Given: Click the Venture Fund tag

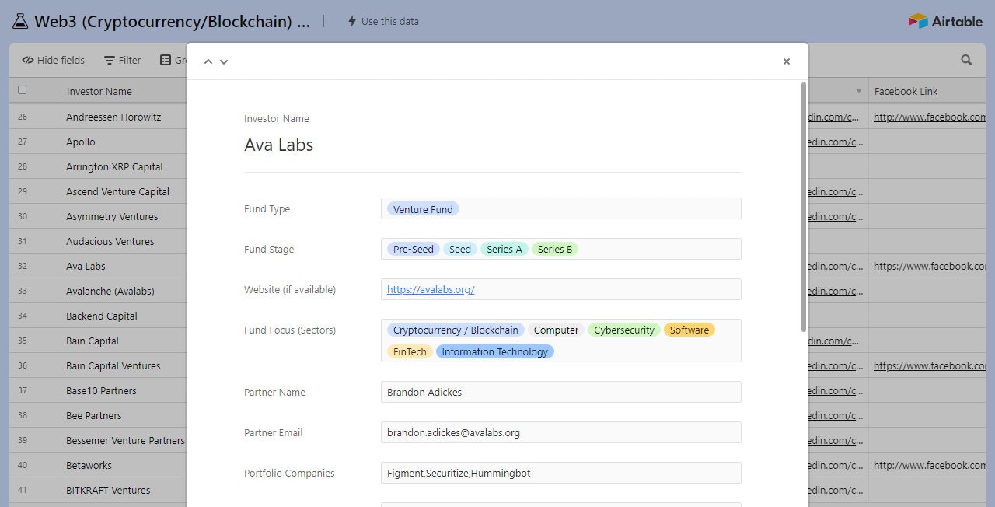Looking at the screenshot, I should point(423,209).
